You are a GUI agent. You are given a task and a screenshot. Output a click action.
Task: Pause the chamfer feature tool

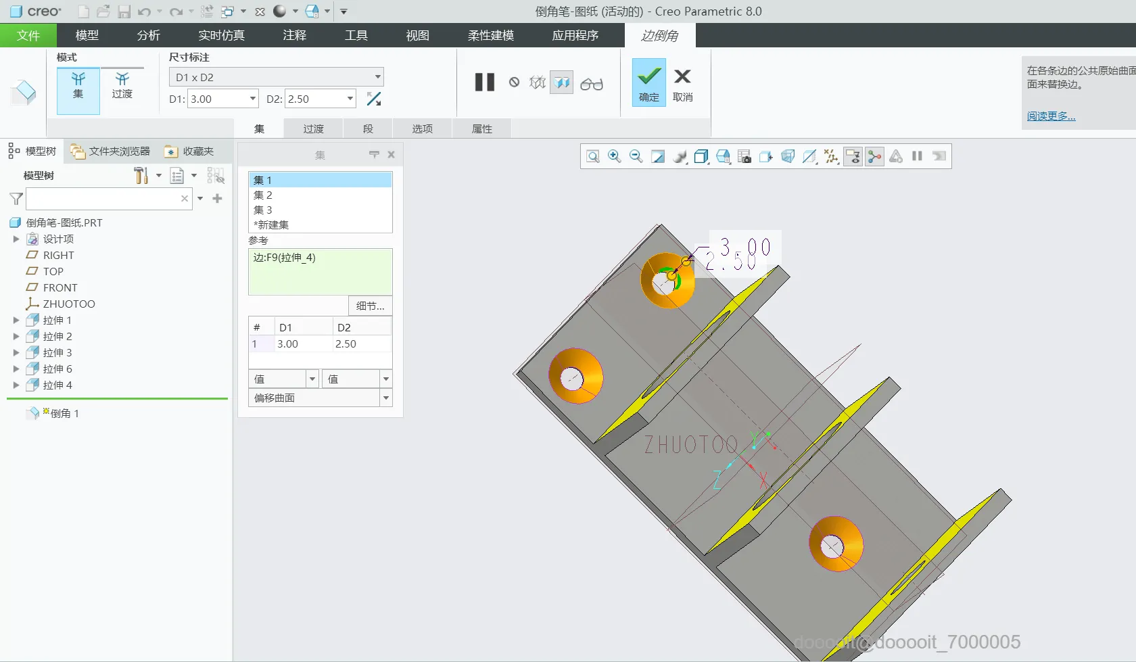click(484, 82)
